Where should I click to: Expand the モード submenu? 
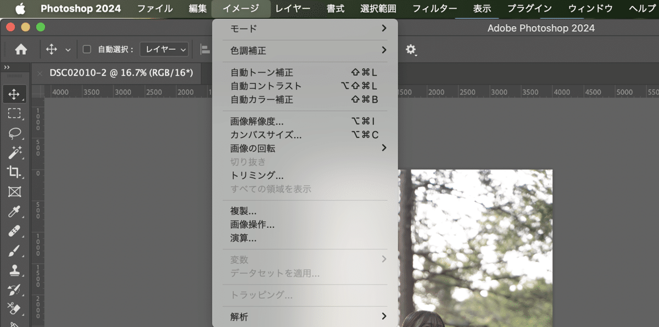point(305,29)
